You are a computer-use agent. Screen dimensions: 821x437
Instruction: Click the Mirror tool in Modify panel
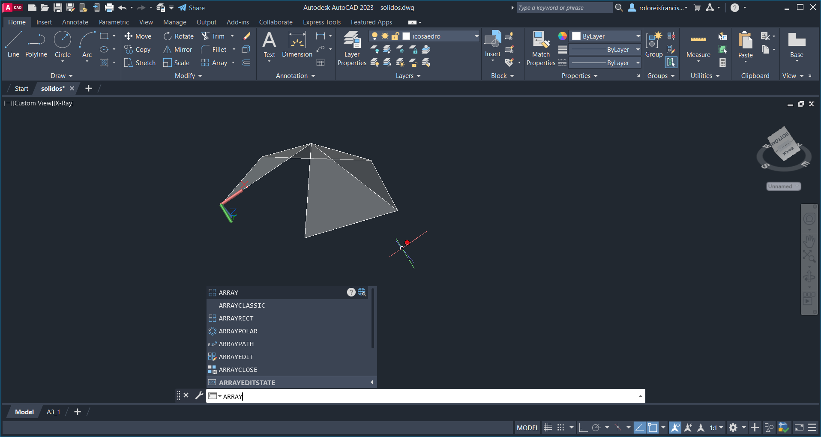click(178, 50)
